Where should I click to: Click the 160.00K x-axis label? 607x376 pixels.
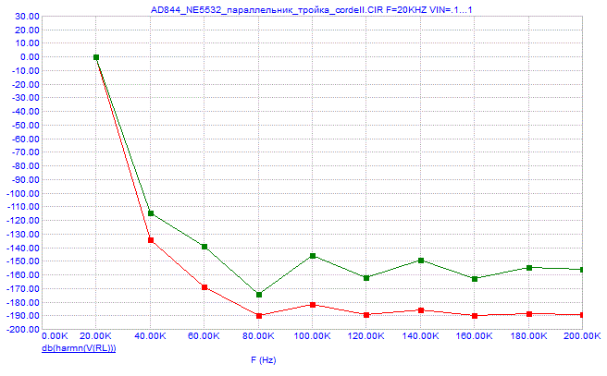(x=475, y=336)
